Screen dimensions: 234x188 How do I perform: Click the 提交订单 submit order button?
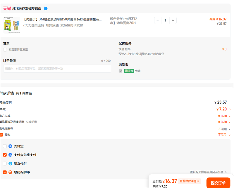(218, 183)
